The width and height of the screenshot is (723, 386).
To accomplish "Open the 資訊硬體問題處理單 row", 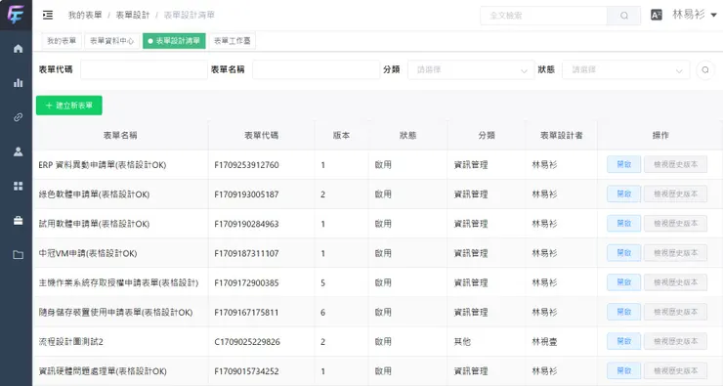I will [623, 371].
